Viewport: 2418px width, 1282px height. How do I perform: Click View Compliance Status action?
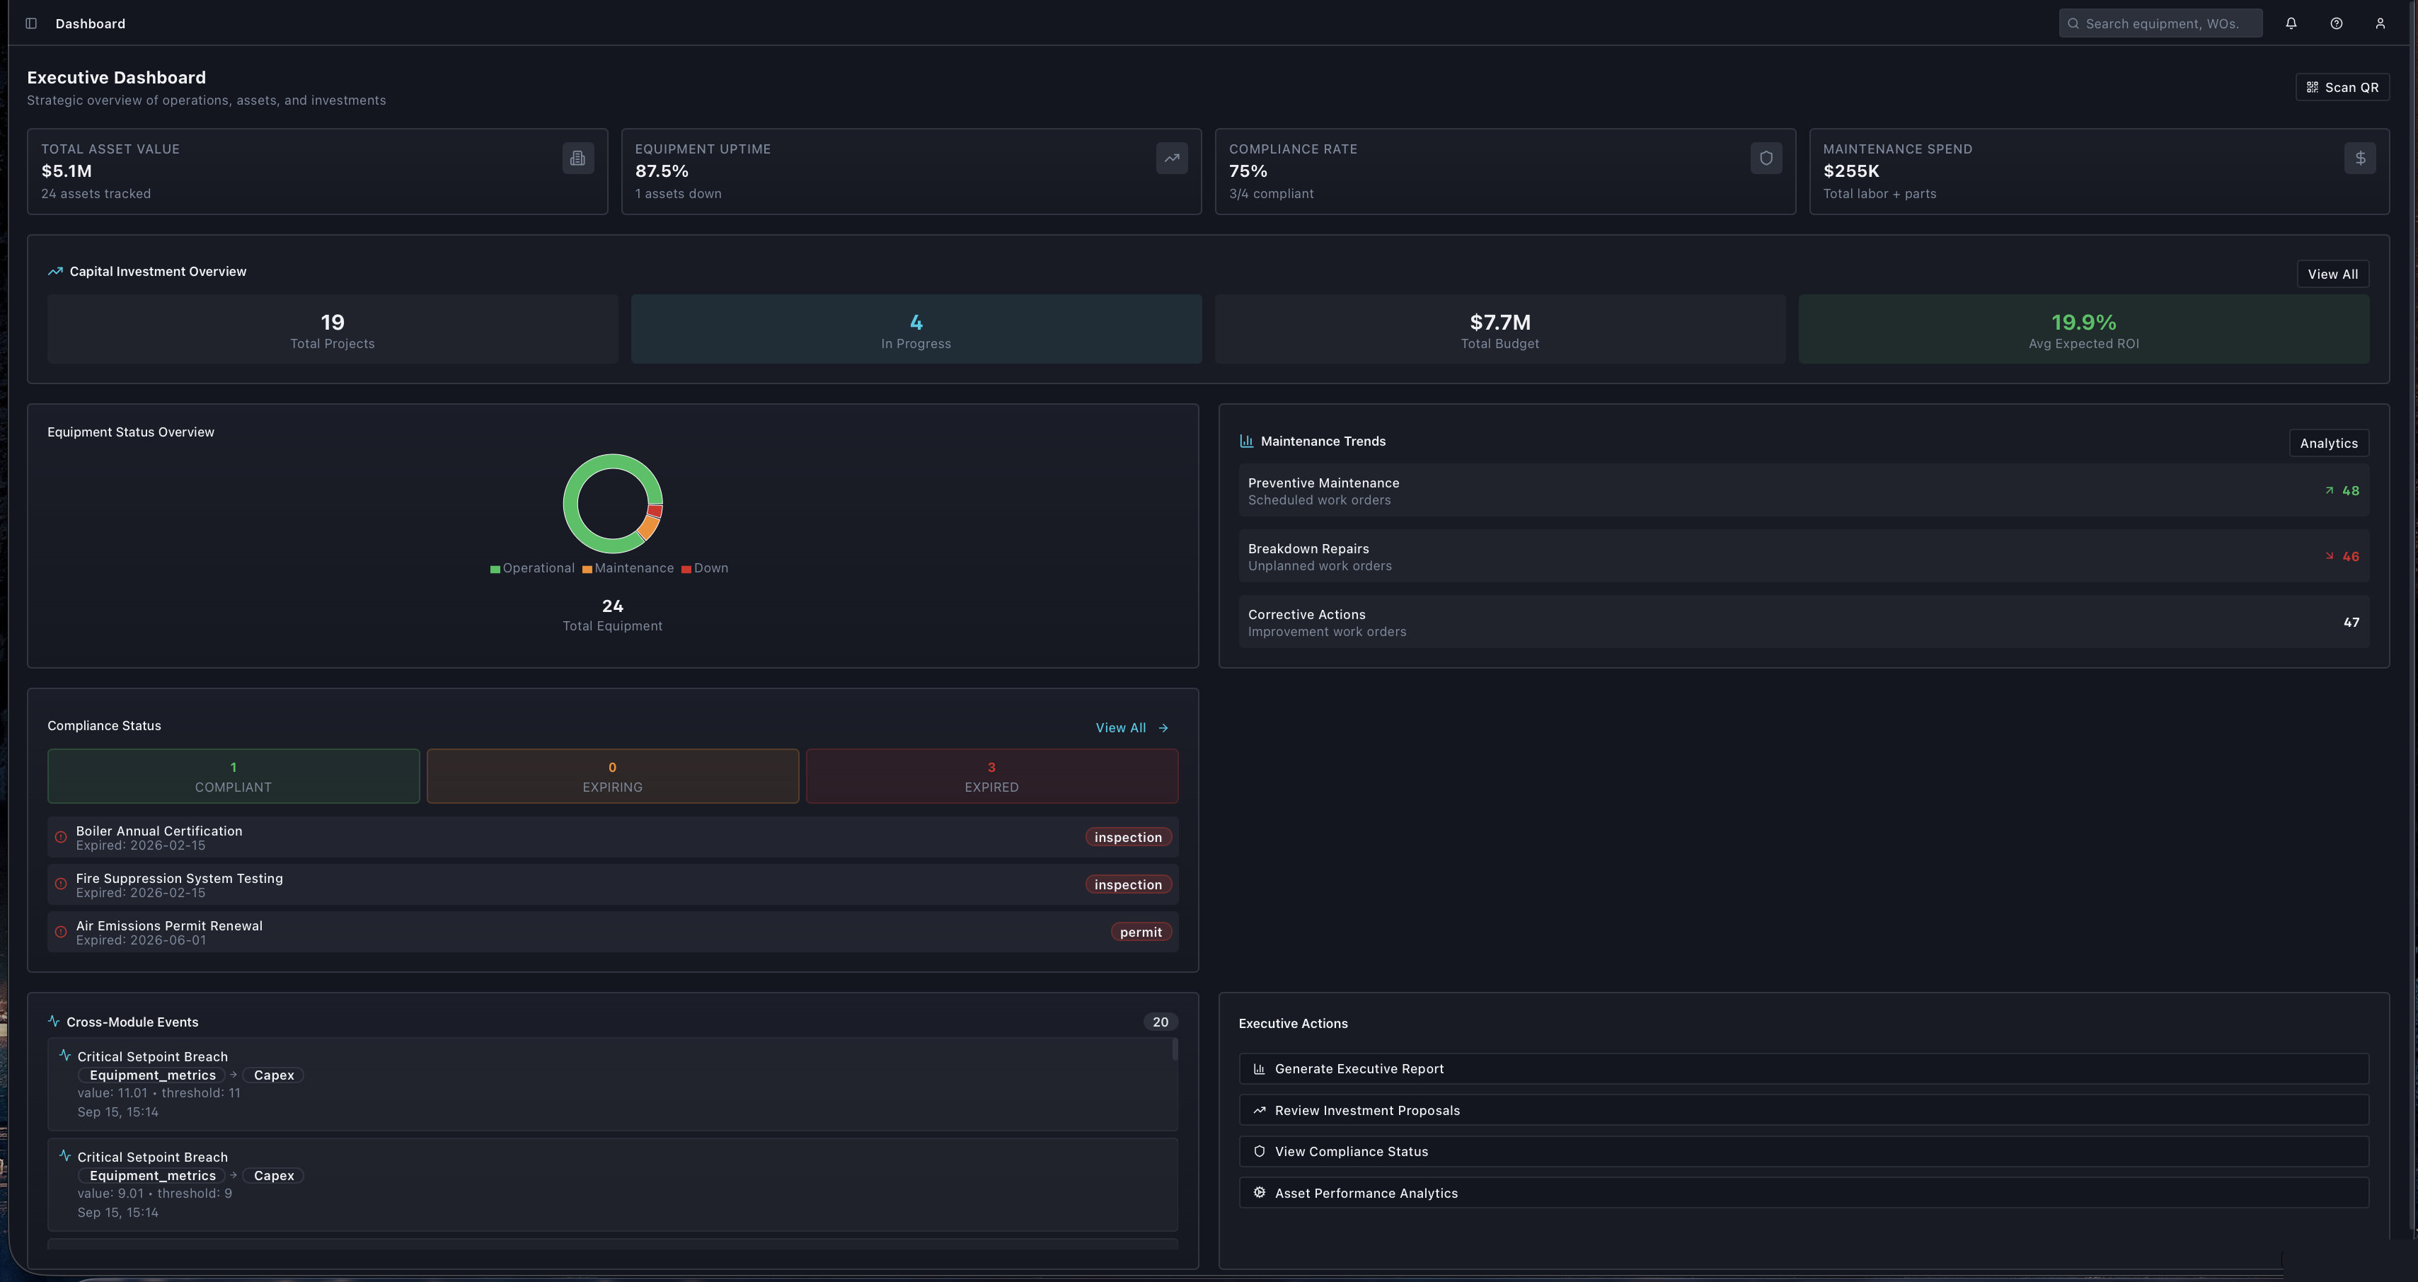(x=1803, y=1152)
